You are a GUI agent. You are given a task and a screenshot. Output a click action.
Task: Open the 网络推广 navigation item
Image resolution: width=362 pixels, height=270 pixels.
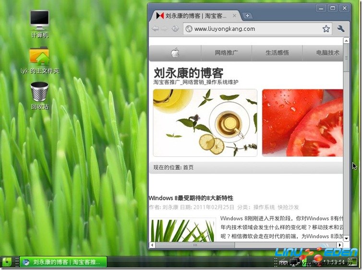pos(226,53)
